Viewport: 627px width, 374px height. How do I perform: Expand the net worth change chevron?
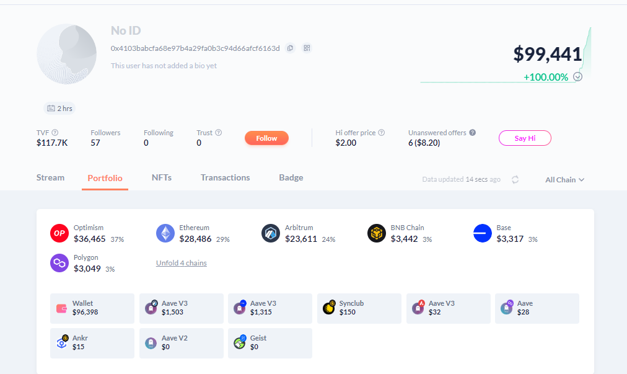[x=578, y=77]
